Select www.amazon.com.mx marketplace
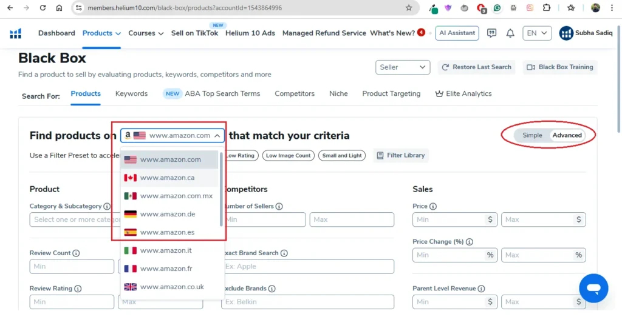 169,196
